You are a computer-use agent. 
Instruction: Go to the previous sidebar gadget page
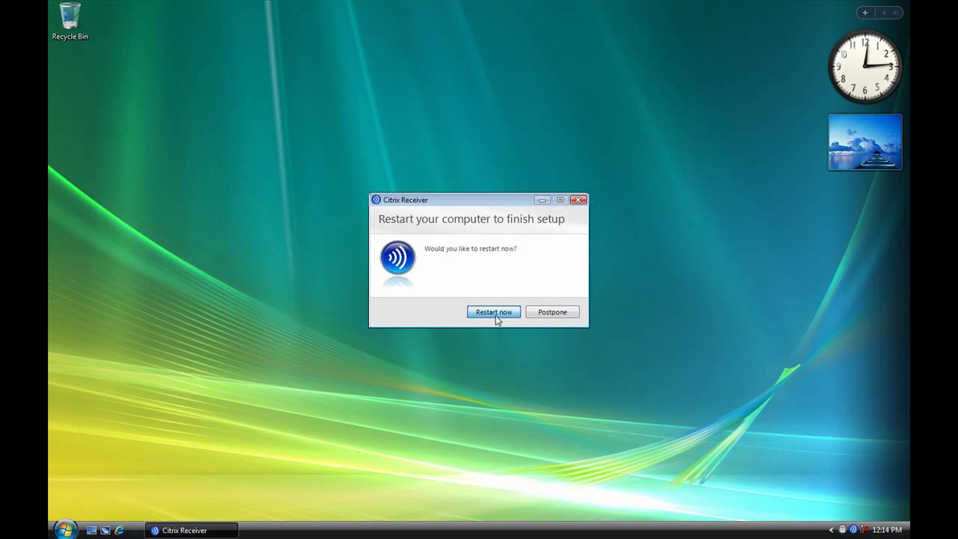click(x=882, y=13)
